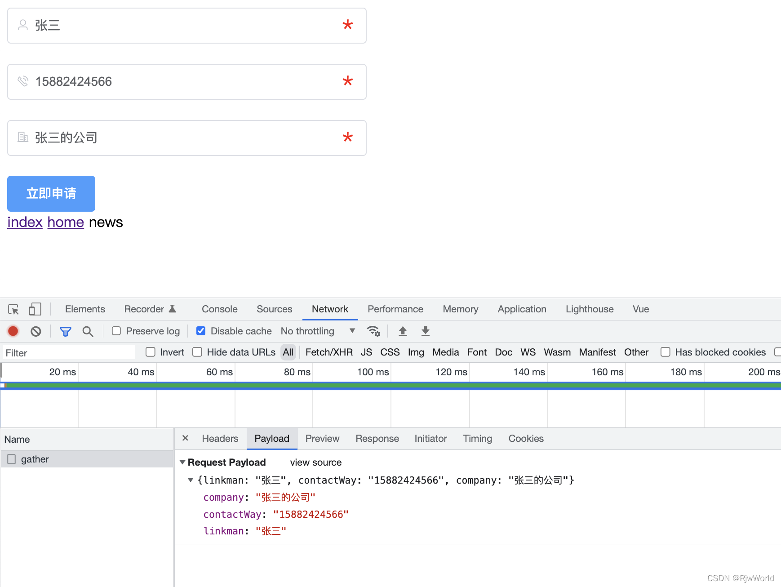Open the Elements tab
The width and height of the screenshot is (781, 587).
(85, 309)
